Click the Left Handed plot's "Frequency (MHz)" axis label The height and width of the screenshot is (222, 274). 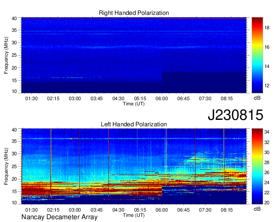click(x=6, y=166)
